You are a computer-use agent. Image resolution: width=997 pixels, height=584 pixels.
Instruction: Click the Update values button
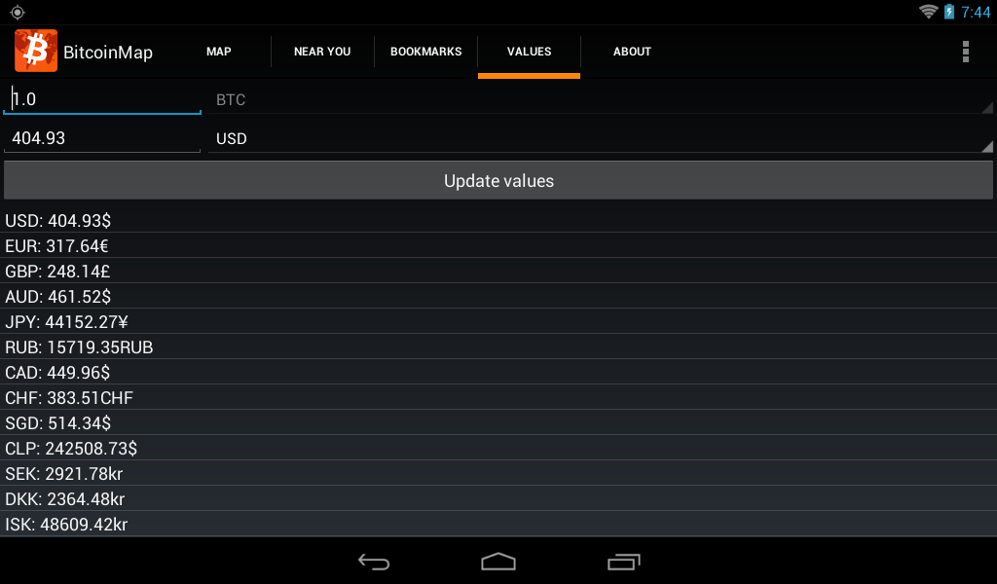pos(498,180)
